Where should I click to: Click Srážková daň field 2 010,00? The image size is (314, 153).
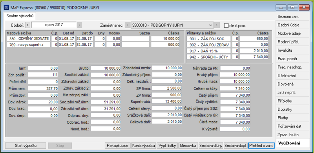167,115
